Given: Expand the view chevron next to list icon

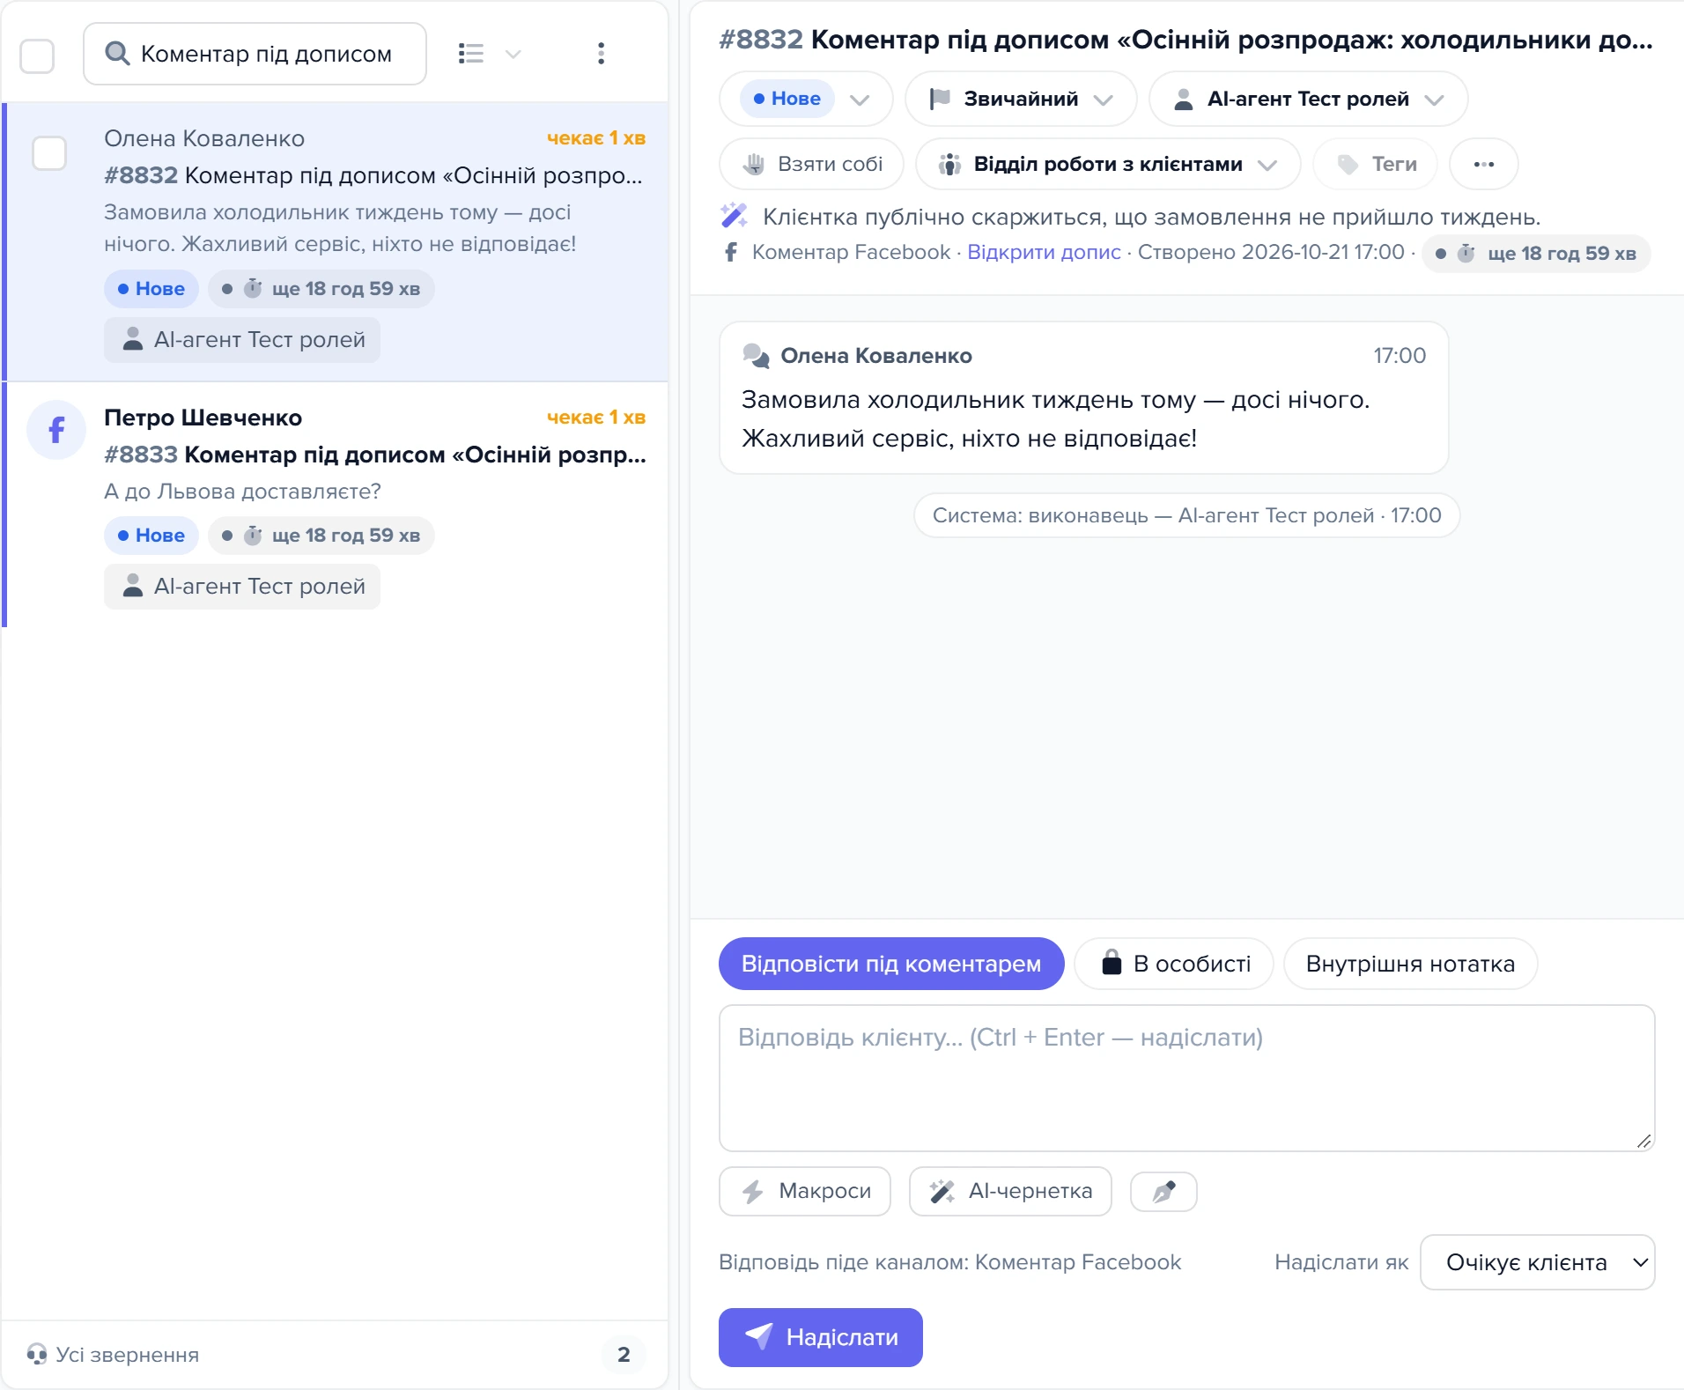Looking at the screenshot, I should 513,54.
